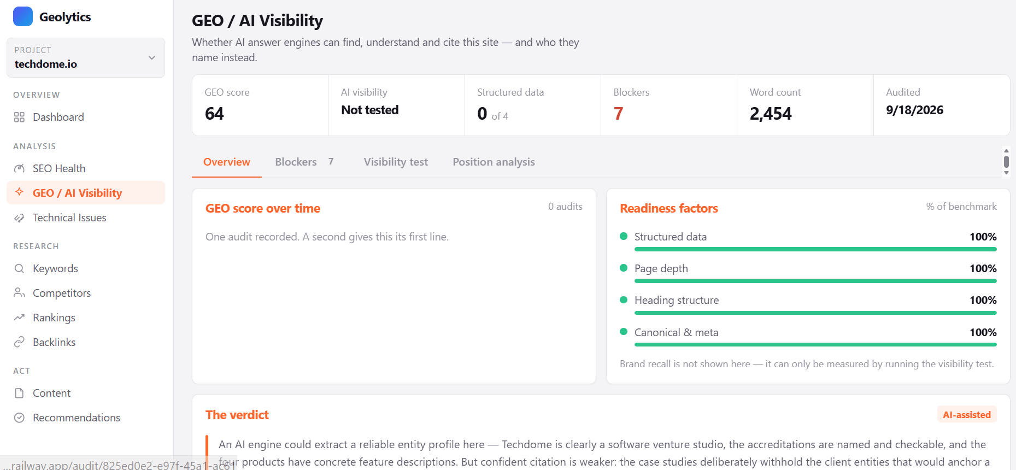This screenshot has width=1016, height=470.
Task: Select the Competitors people icon
Action: [19, 293]
